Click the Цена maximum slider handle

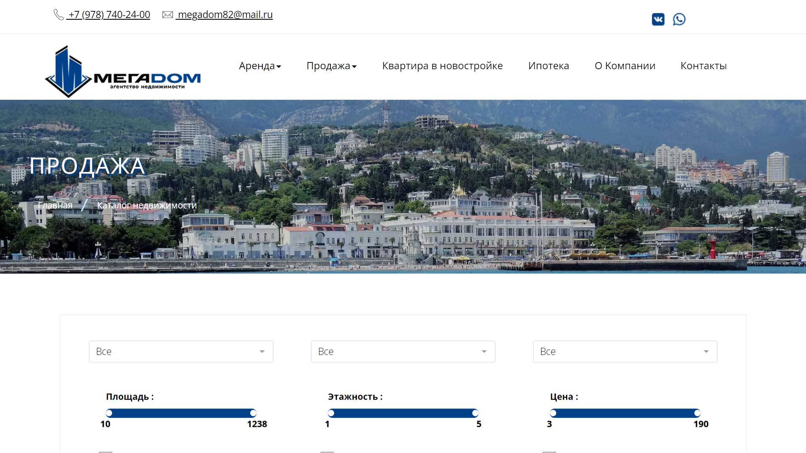click(697, 413)
